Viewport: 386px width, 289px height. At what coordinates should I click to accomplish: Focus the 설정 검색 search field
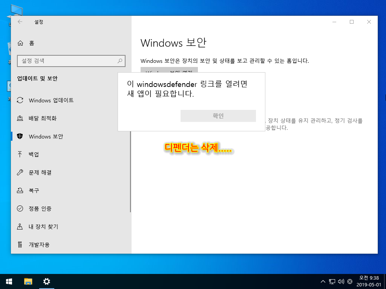(71, 61)
